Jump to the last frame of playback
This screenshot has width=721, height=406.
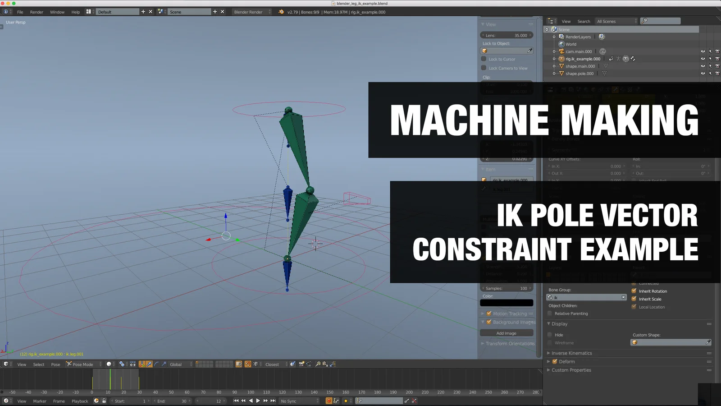click(x=273, y=401)
